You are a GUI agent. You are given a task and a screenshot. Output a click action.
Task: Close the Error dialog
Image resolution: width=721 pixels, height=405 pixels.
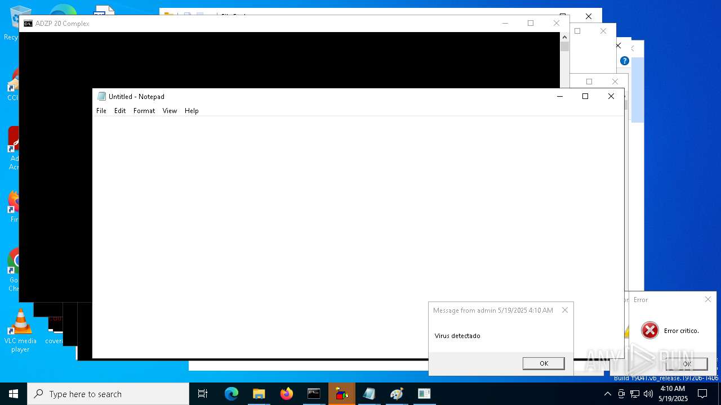pos(708,299)
